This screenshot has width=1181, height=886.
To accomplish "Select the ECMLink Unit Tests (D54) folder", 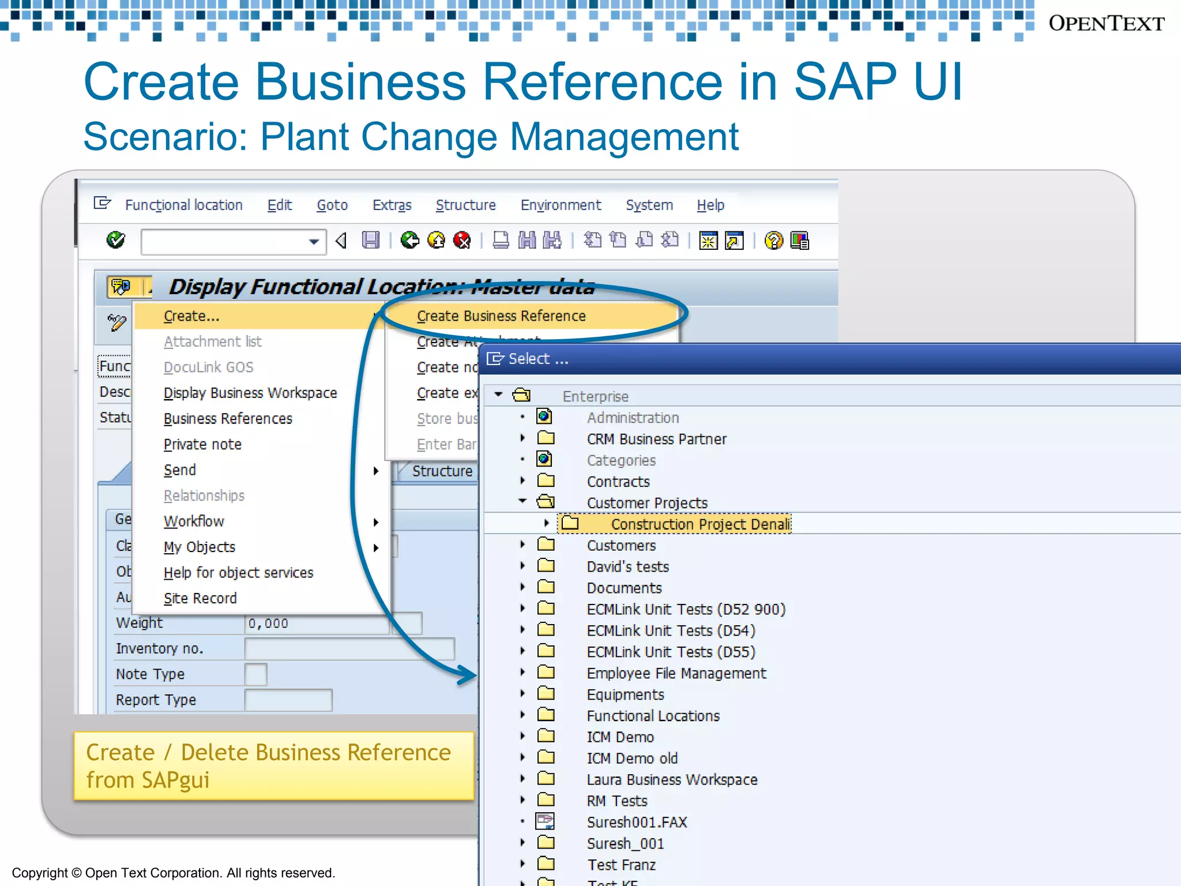I will 671,630.
